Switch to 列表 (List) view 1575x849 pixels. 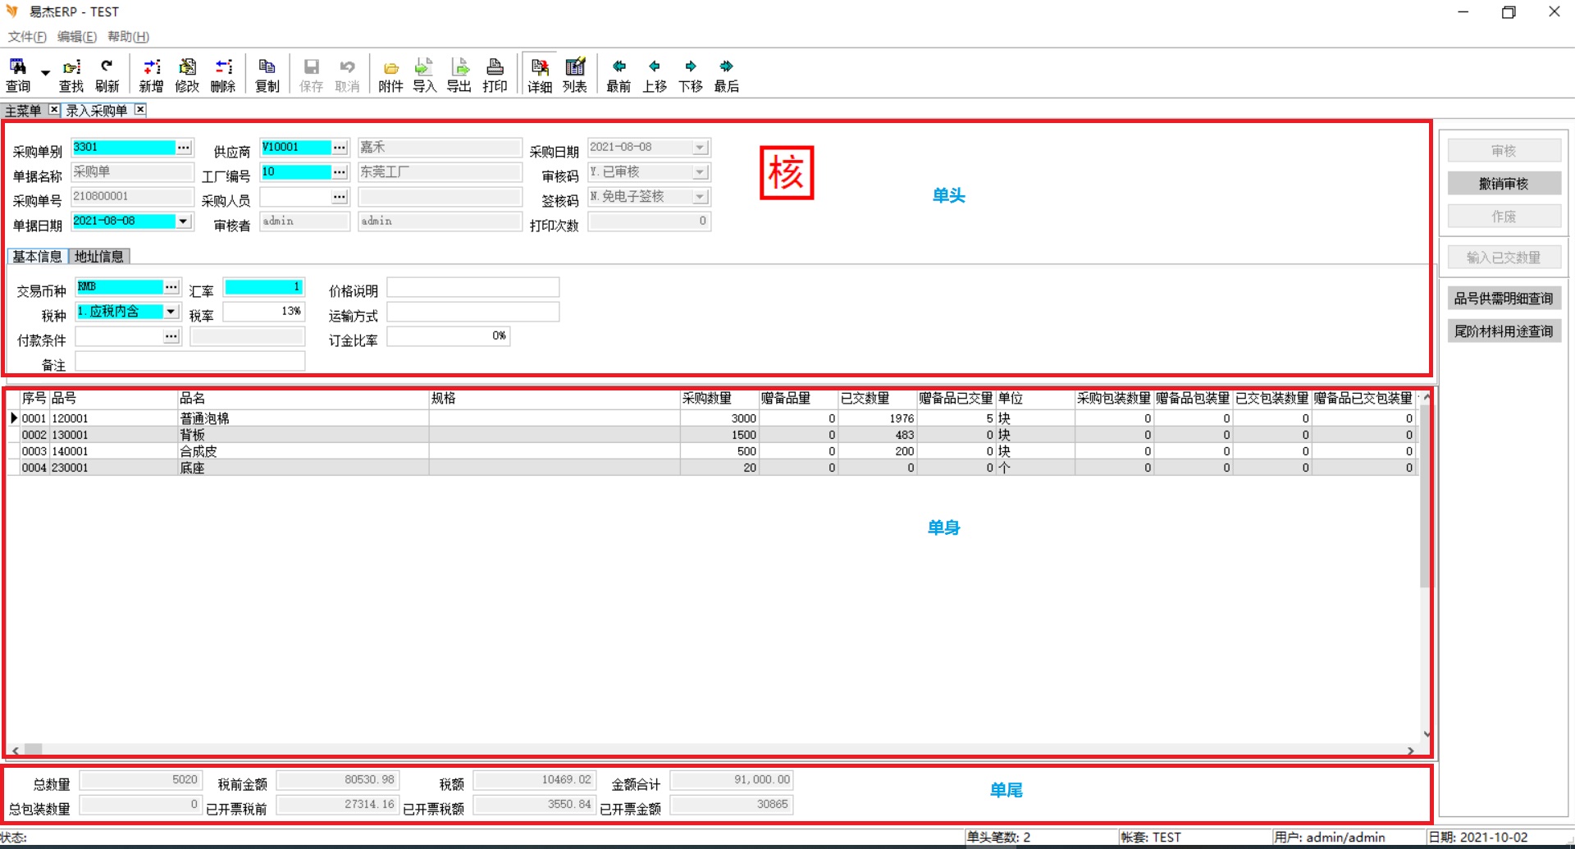pyautogui.click(x=575, y=75)
